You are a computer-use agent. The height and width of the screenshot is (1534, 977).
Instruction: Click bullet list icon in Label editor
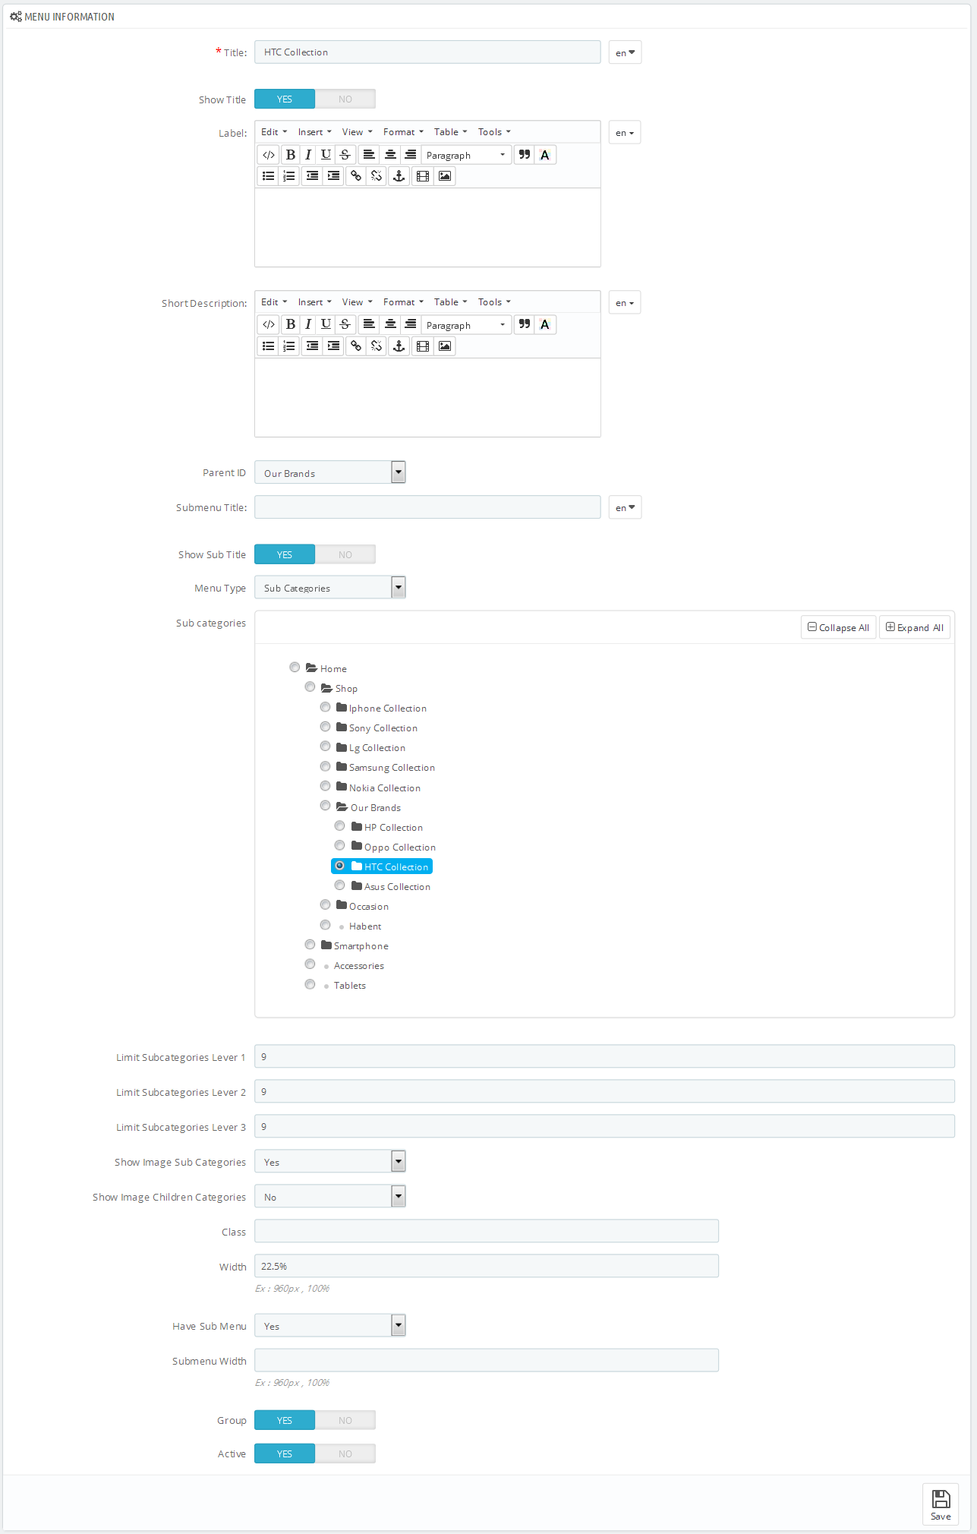[x=269, y=176]
